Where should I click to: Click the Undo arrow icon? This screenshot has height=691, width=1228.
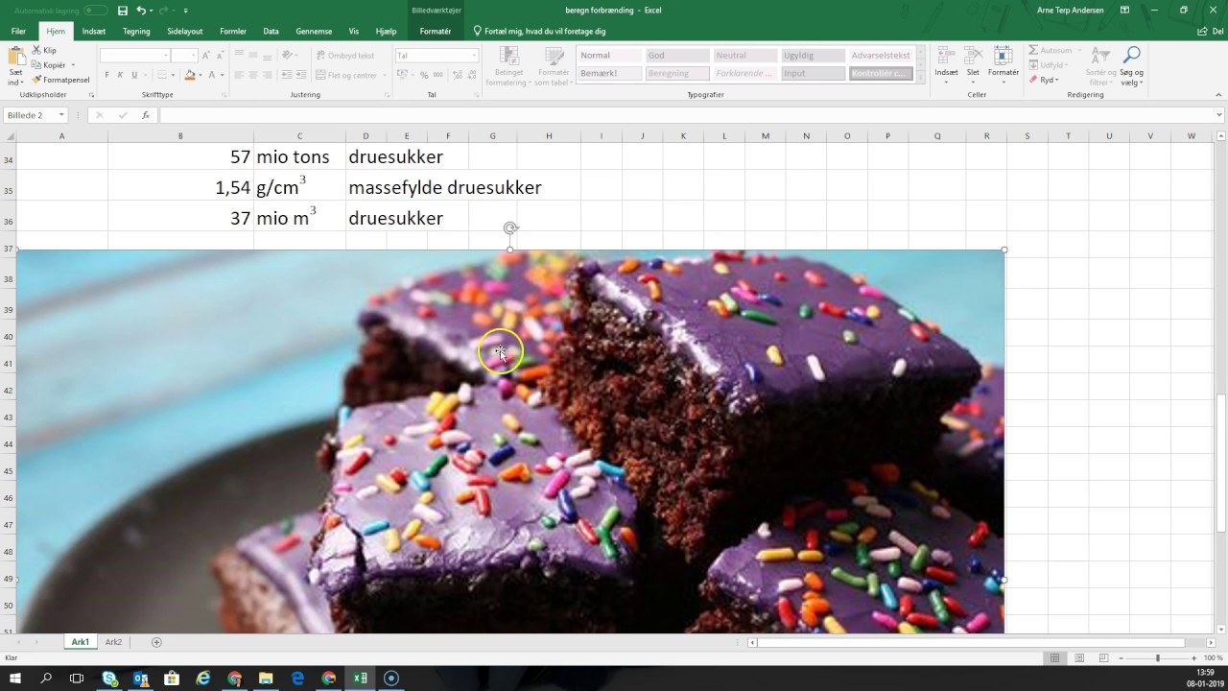pyautogui.click(x=141, y=11)
